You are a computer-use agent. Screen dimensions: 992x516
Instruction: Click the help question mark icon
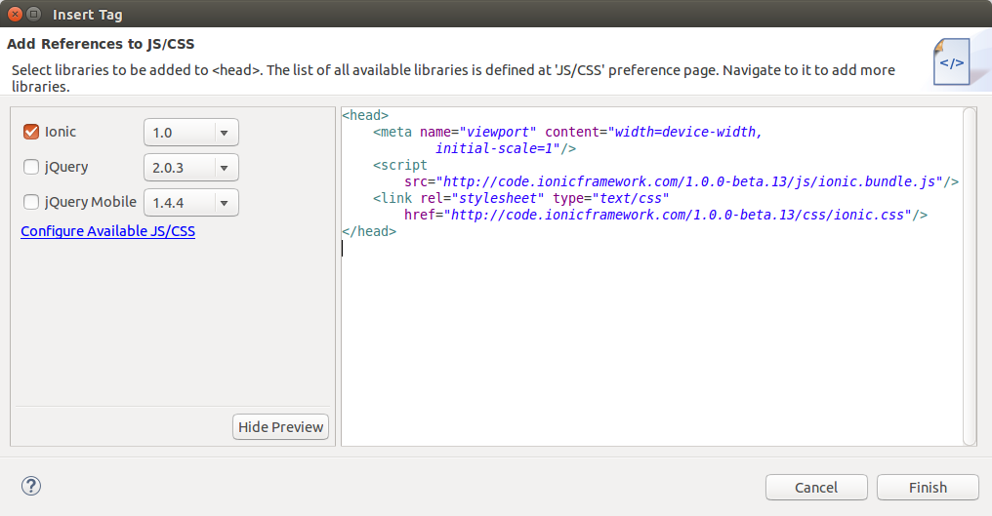[31, 486]
